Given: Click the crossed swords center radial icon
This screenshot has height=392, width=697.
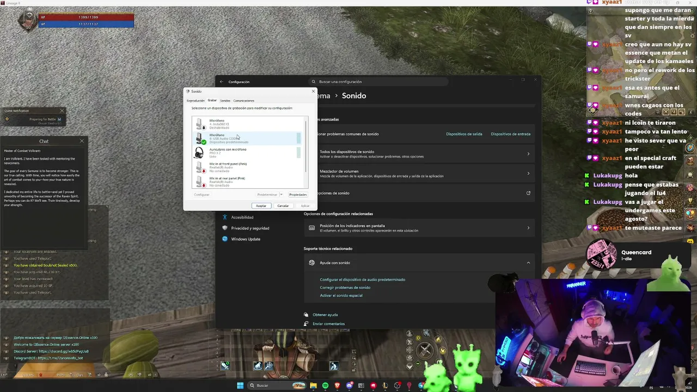Looking at the screenshot, I should pos(425,350).
